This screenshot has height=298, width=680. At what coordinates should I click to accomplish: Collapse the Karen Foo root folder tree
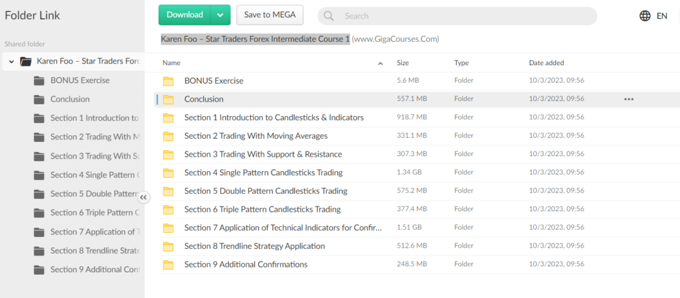pos(11,62)
